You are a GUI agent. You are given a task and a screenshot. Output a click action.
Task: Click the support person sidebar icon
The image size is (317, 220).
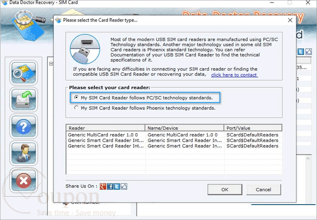click(x=24, y=153)
